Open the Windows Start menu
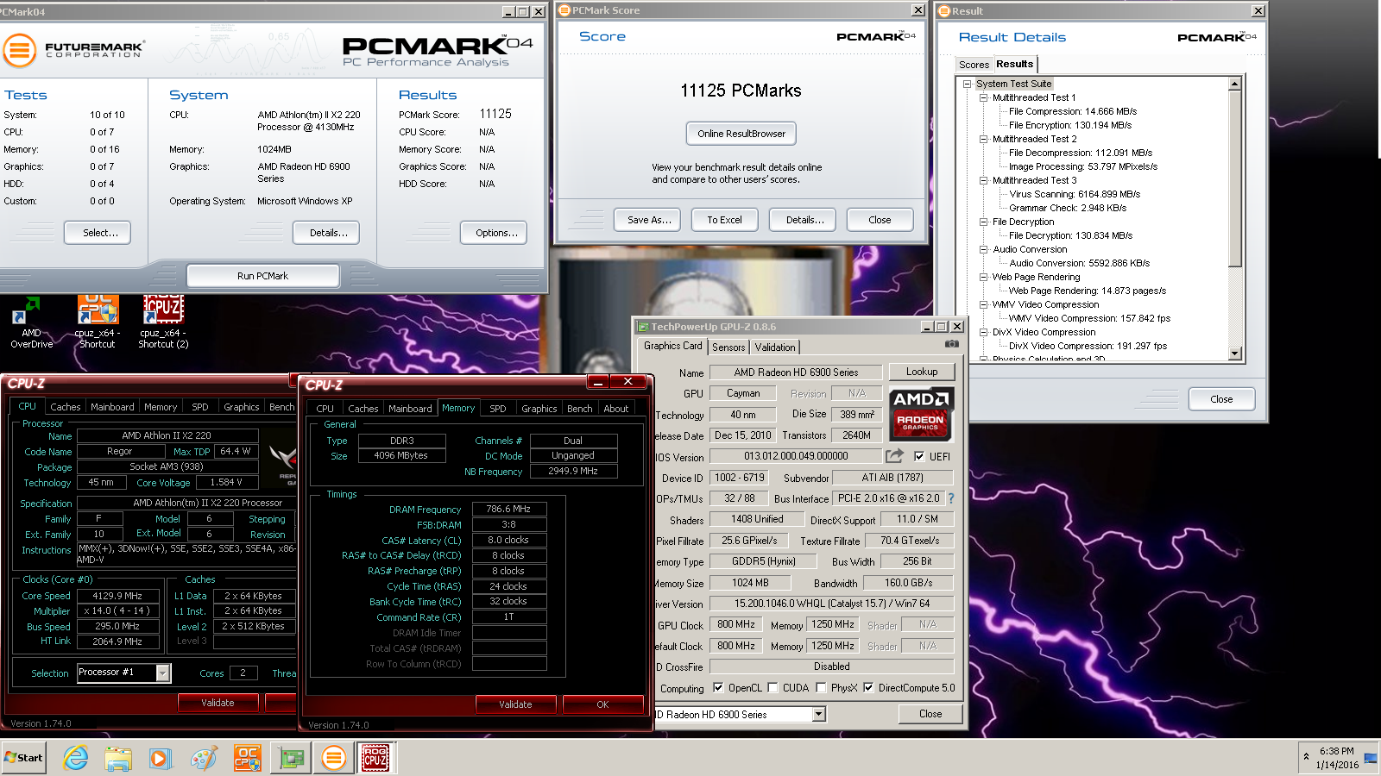This screenshot has height=776, width=1381. click(23, 758)
